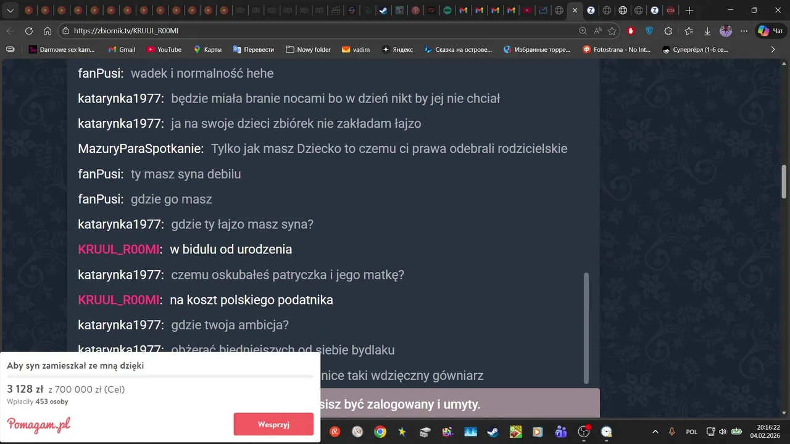790x444 pixels.
Task: Close the current active tab
Action: click(x=575, y=10)
